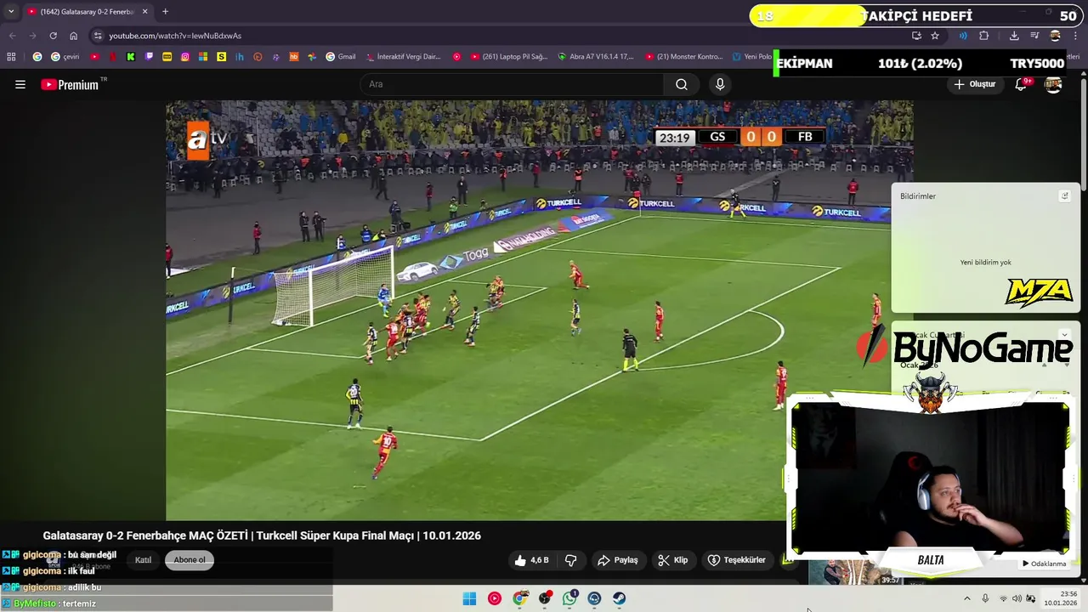The height and width of the screenshot is (612, 1088).
Task: Open Chrome home page button
Action: click(74, 36)
